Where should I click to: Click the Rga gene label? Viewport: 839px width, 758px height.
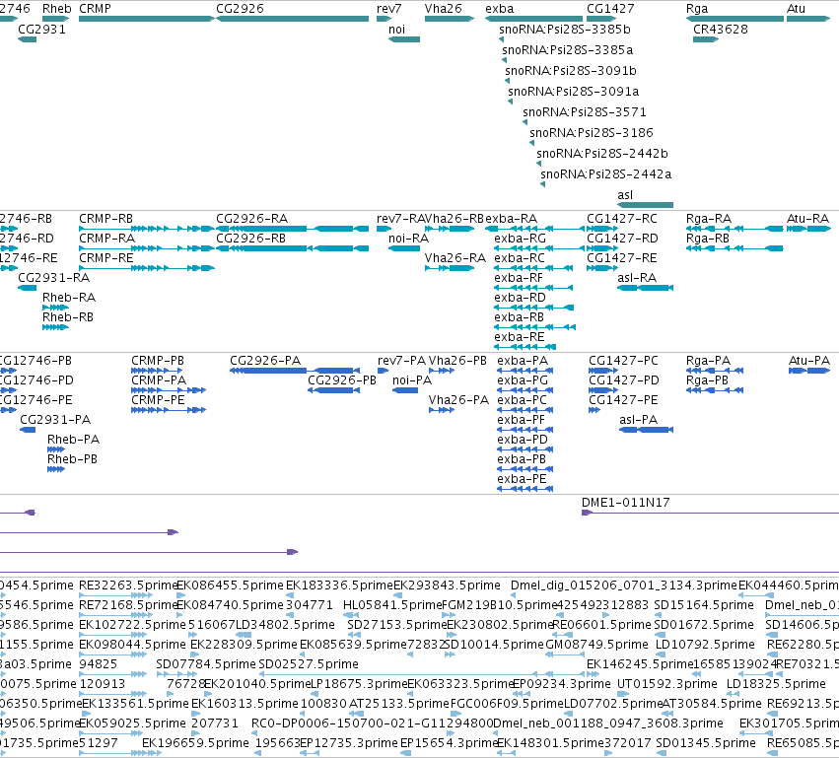coord(697,9)
